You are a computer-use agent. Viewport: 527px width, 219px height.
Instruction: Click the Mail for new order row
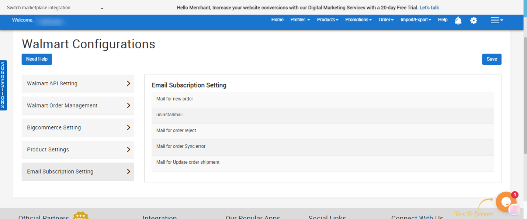(x=323, y=99)
